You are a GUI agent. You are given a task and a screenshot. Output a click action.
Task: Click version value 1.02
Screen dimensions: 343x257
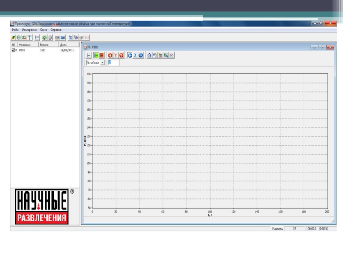coord(42,50)
